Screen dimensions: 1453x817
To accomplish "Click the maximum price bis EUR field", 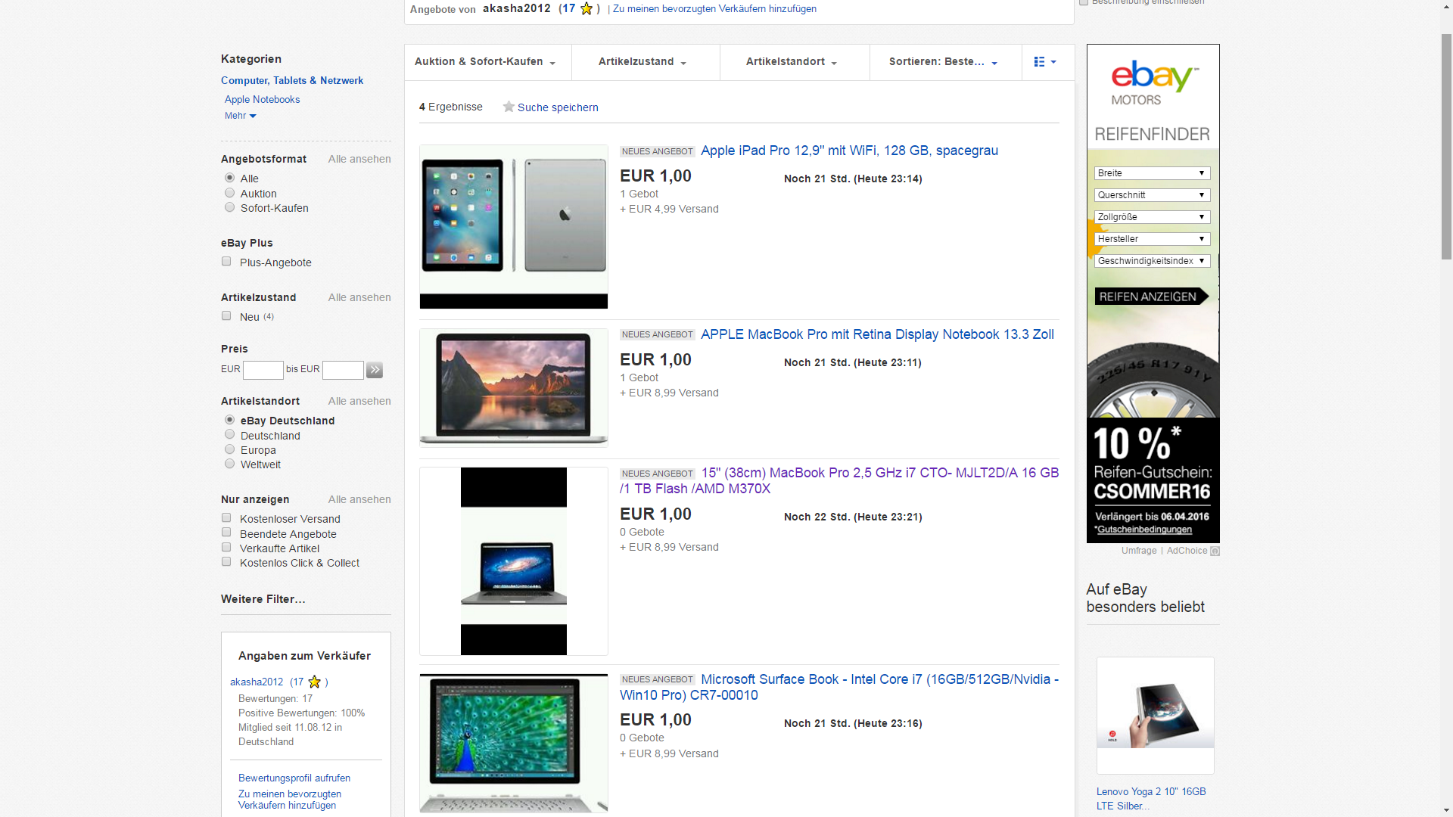I will click(x=343, y=370).
